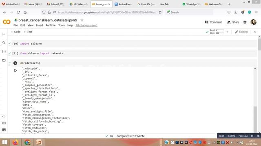
Task: Close the breast_can tab
Action: coord(109,4)
